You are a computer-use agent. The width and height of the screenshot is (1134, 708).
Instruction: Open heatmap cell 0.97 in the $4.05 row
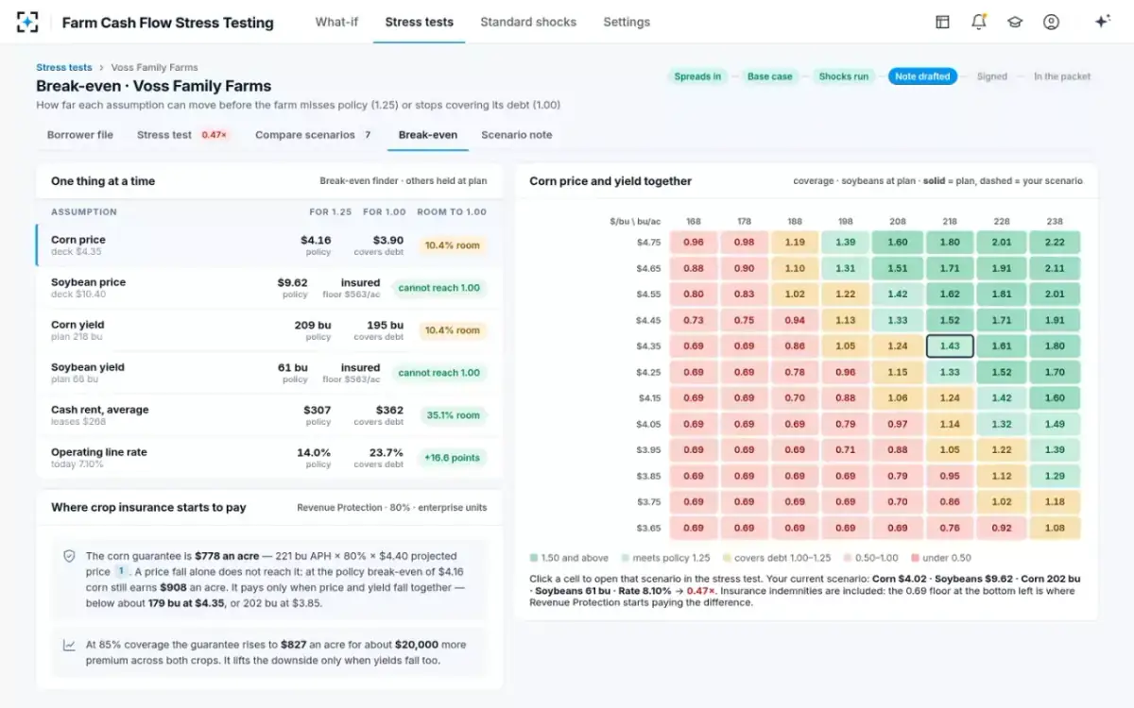898,424
